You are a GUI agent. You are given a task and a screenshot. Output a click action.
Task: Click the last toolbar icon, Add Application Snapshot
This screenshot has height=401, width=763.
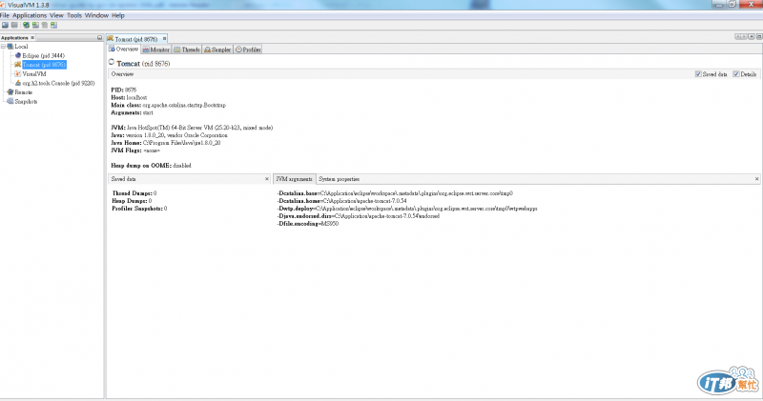click(x=54, y=26)
